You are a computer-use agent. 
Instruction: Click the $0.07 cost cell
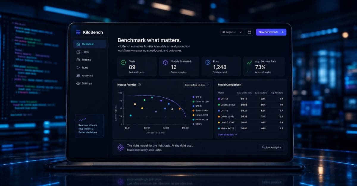coord(244,123)
